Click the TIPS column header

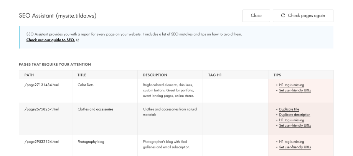coord(277,75)
